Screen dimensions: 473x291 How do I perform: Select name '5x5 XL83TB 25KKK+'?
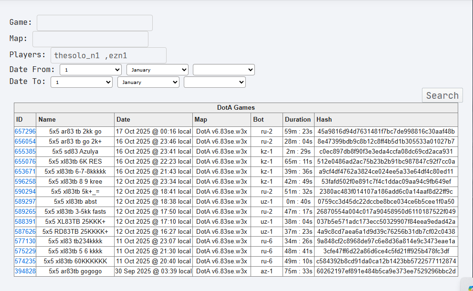pyautogui.click(x=75, y=222)
